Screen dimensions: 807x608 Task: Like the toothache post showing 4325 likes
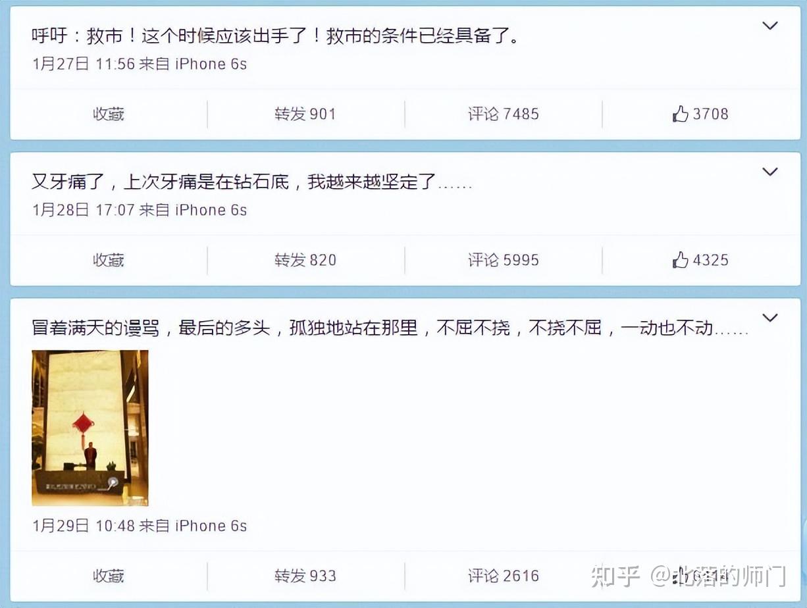click(x=700, y=260)
